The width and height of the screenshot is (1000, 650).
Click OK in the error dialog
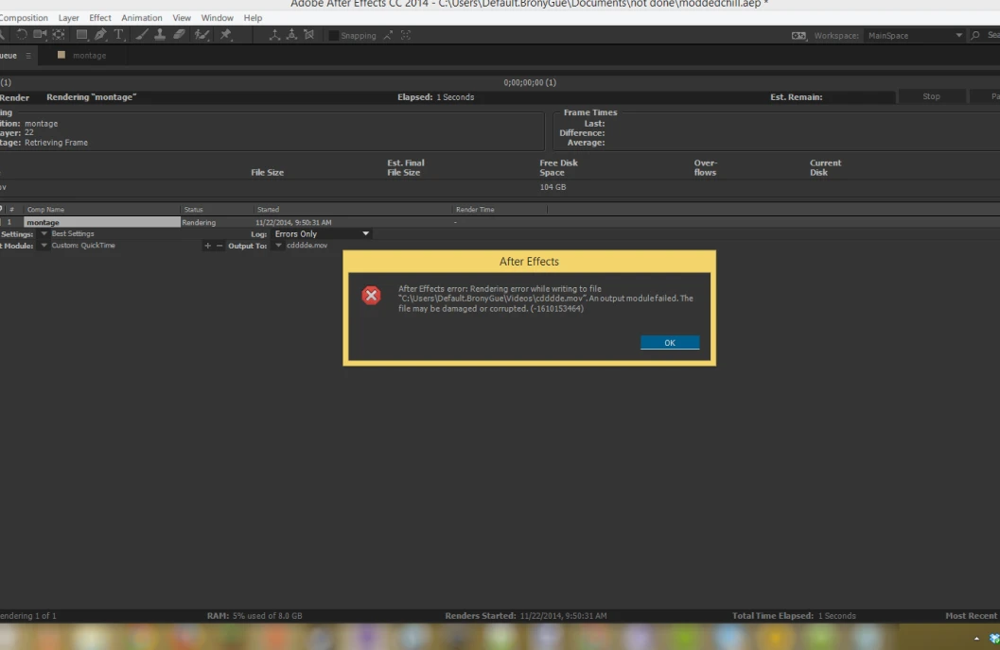pos(670,343)
